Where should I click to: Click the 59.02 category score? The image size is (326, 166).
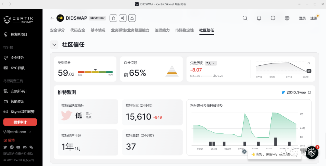point(66,73)
